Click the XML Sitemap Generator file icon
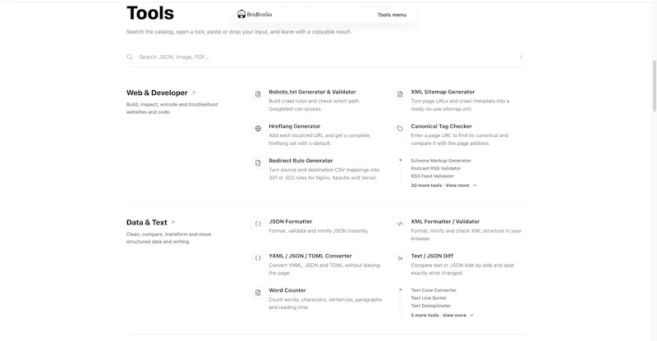The width and height of the screenshot is (657, 341). [x=400, y=94]
